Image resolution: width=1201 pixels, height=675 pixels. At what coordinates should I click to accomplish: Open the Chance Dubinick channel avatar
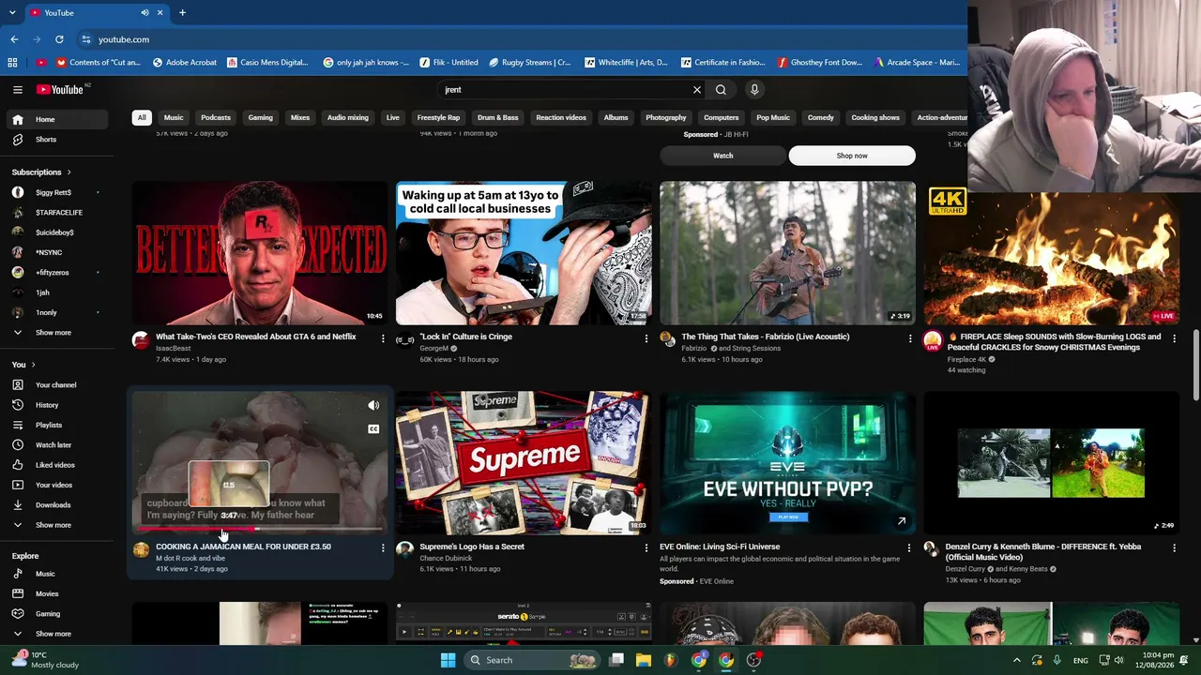[x=404, y=549]
